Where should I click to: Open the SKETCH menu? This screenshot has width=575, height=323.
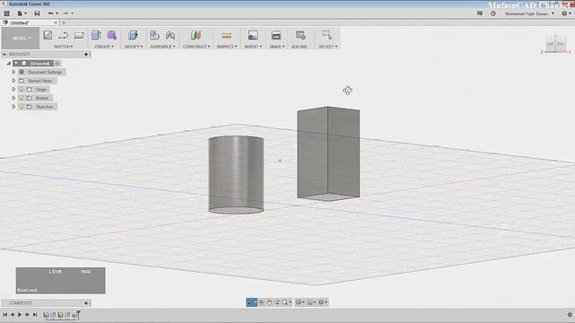64,47
